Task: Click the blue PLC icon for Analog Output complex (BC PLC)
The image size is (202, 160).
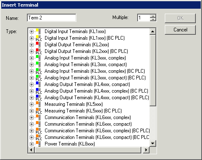Action: click(38, 91)
